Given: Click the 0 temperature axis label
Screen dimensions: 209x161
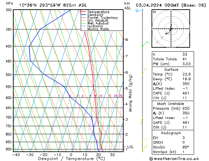Looking at the screenshot, I should click(x=71, y=155).
